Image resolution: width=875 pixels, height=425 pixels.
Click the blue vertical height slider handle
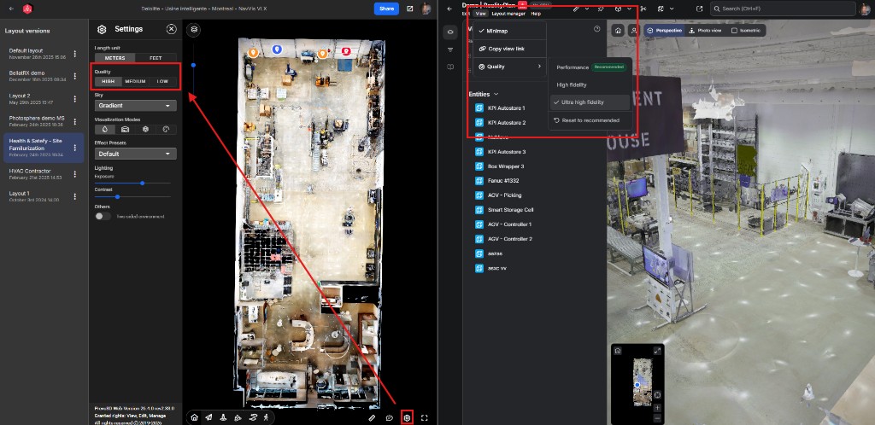(194, 65)
